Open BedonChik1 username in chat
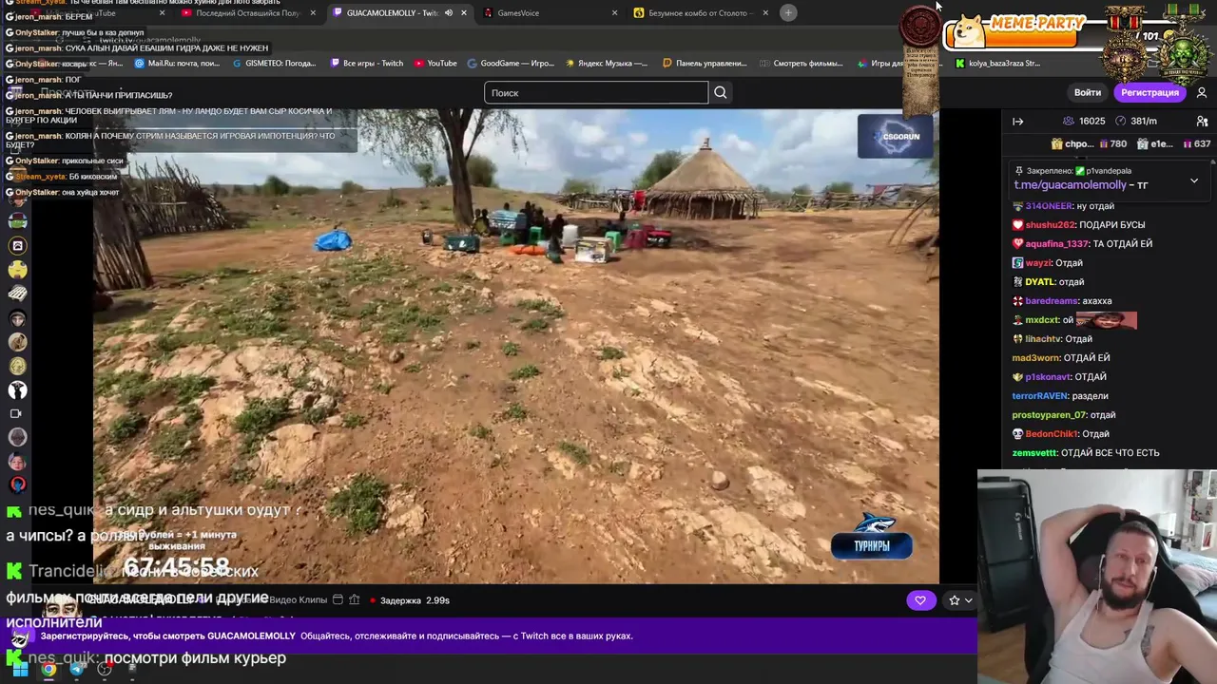1217x684 pixels. click(1052, 434)
